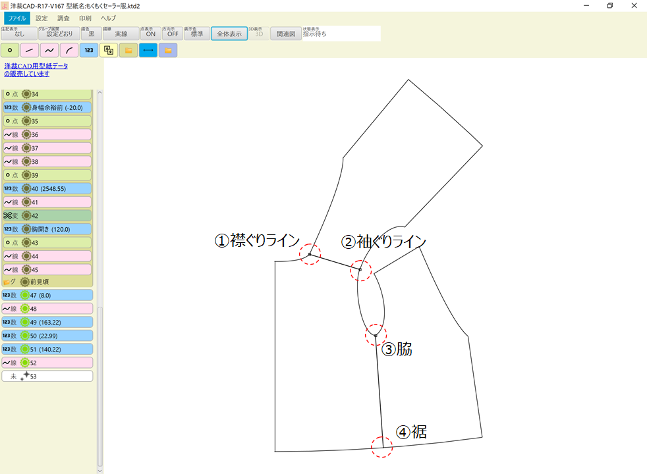The height and width of the screenshot is (474, 647).
Task: Select the point (○) drawing tool
Action: (x=10, y=50)
